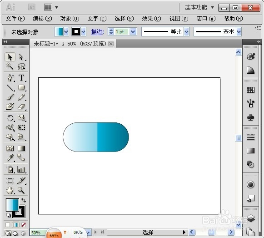
Task: Expand the stroke weight 1 pt dropdown
Action: point(133,31)
